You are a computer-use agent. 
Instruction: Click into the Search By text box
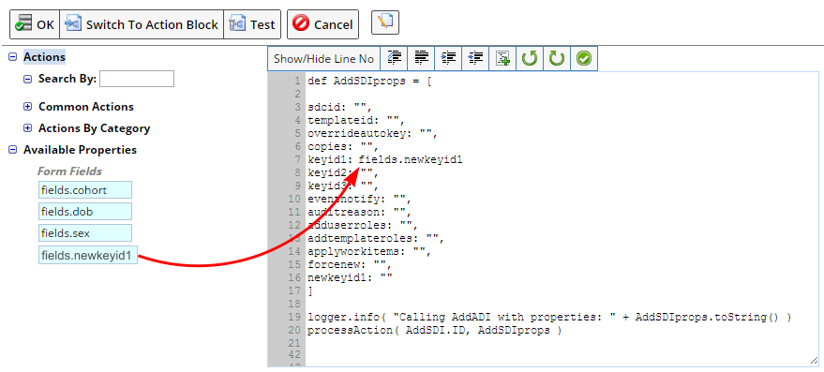click(x=137, y=79)
